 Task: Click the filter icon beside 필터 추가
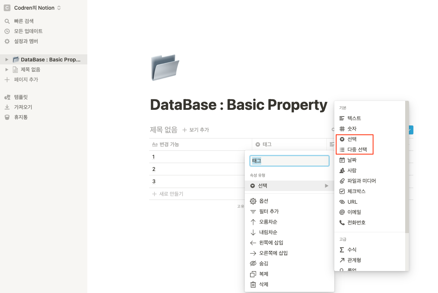tap(253, 211)
